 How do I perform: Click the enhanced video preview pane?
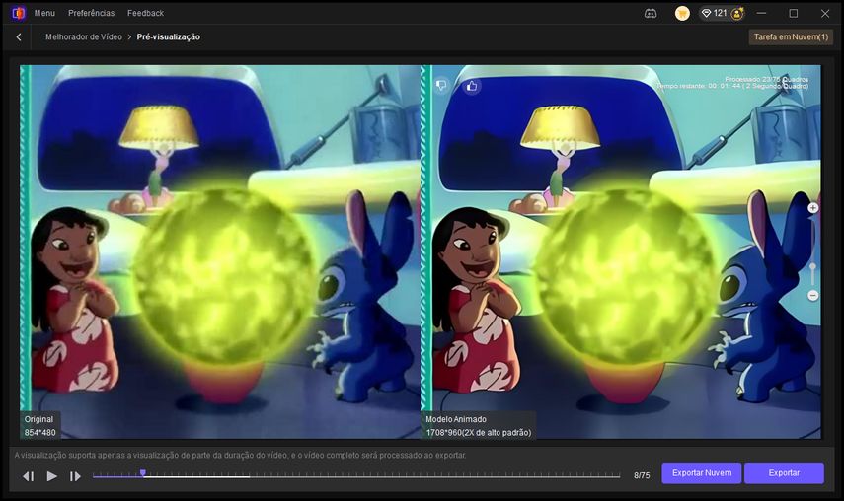click(621, 251)
